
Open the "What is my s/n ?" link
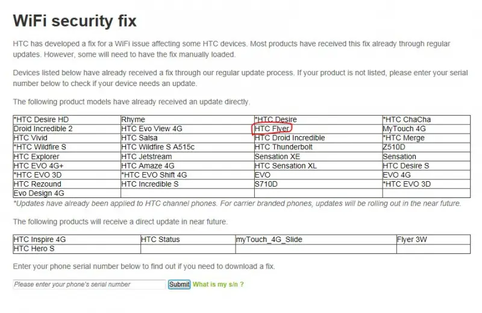point(218,285)
